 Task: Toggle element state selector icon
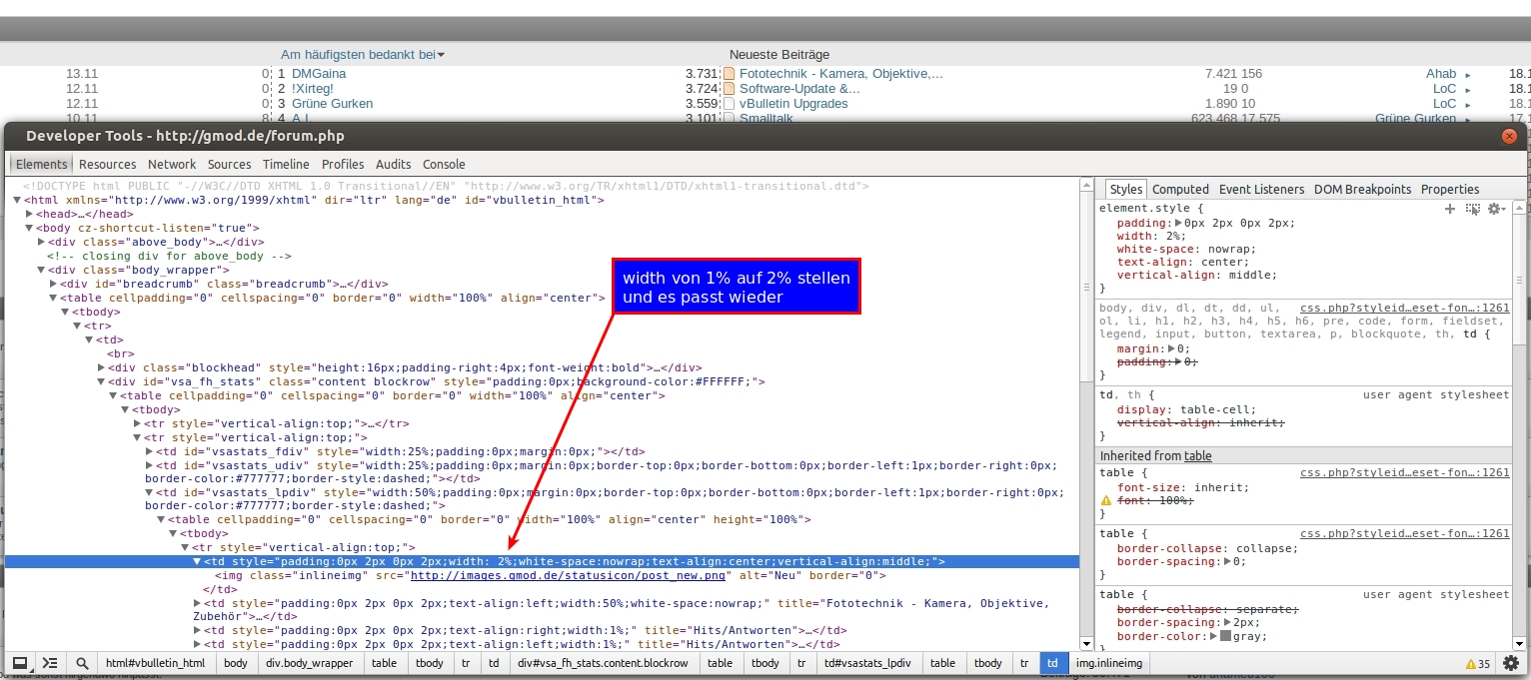1472,209
